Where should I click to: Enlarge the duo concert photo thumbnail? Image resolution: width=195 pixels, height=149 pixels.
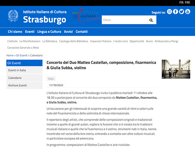[x=176, y=69]
